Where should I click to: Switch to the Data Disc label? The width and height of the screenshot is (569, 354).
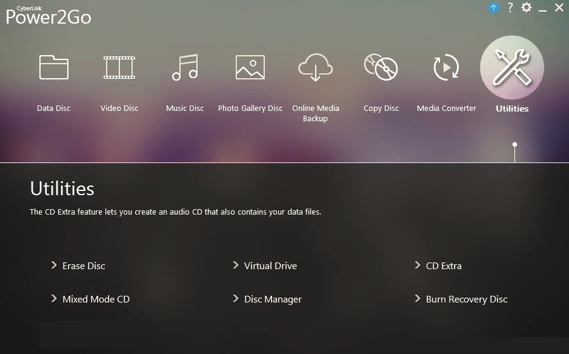pos(54,108)
